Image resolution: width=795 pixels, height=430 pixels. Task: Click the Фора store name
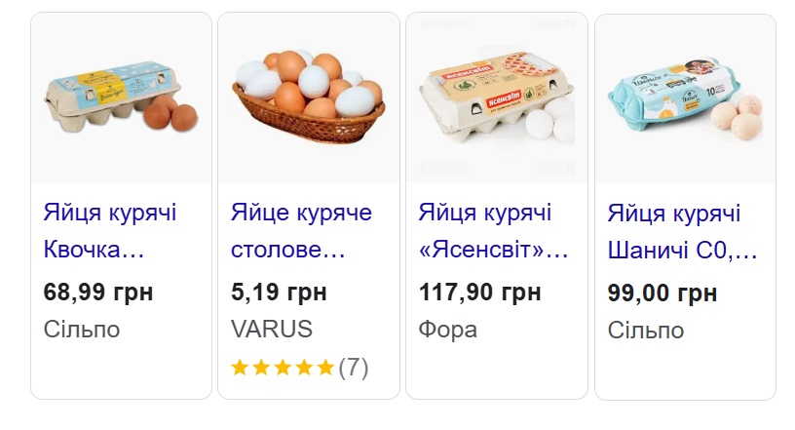448,329
